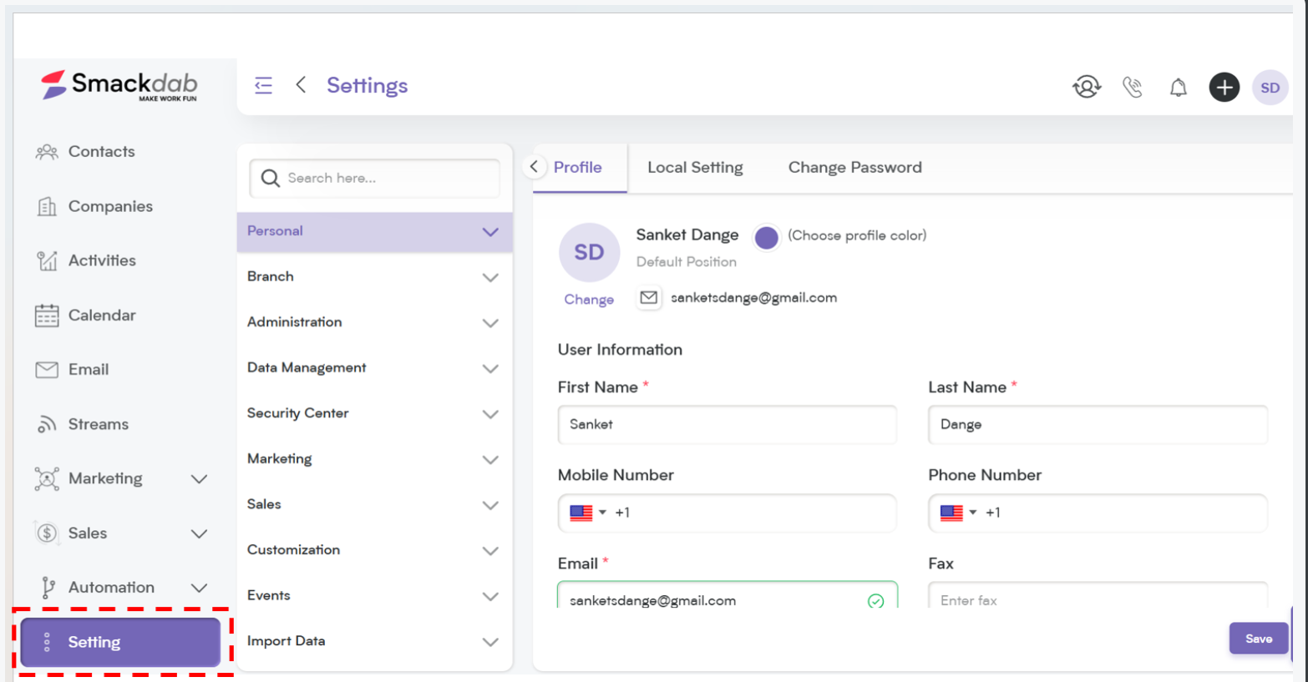Click the Email envelope icon in sidebar

point(47,370)
